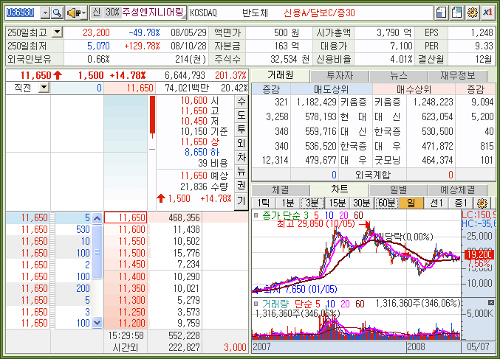Open the 직전 comparison dropdown

tap(44, 88)
